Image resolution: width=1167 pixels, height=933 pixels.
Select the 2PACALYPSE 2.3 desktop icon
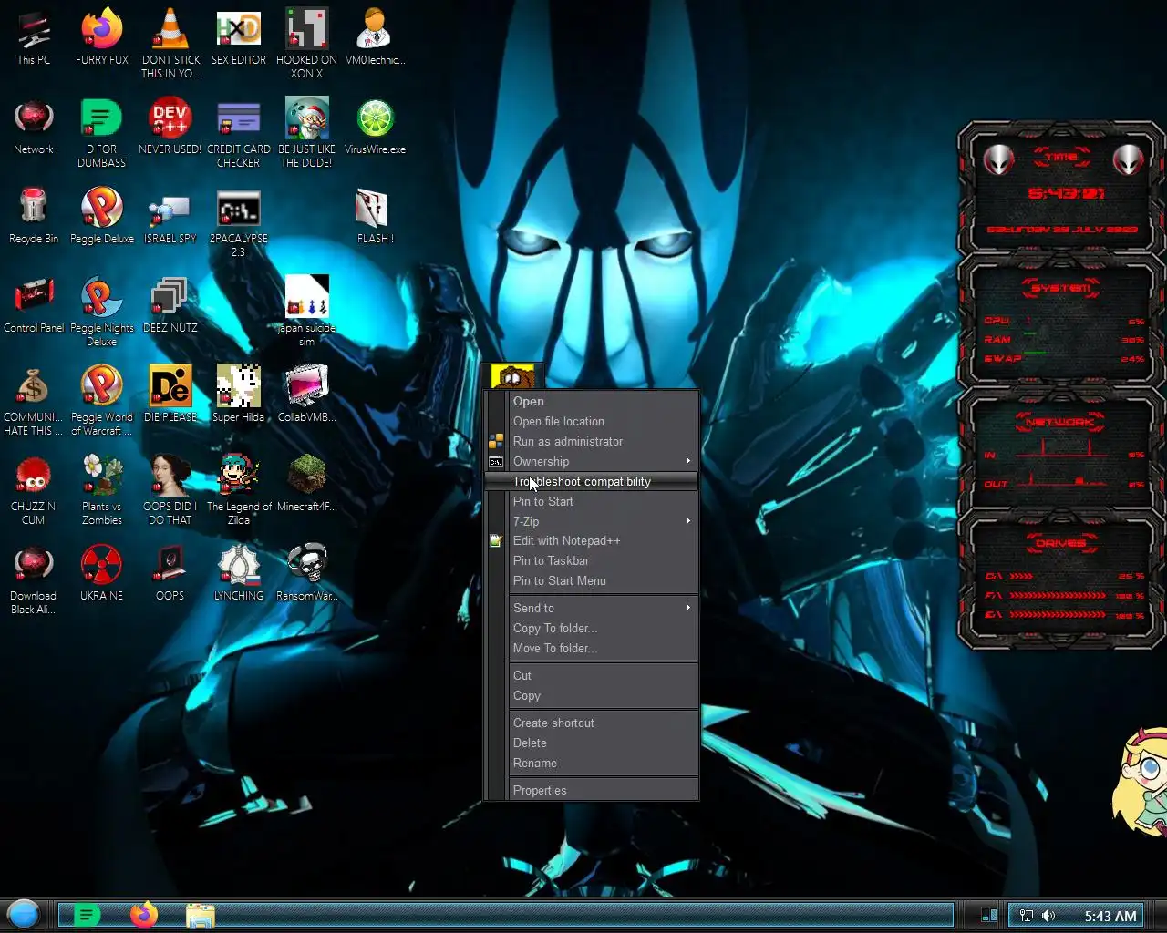(238, 222)
